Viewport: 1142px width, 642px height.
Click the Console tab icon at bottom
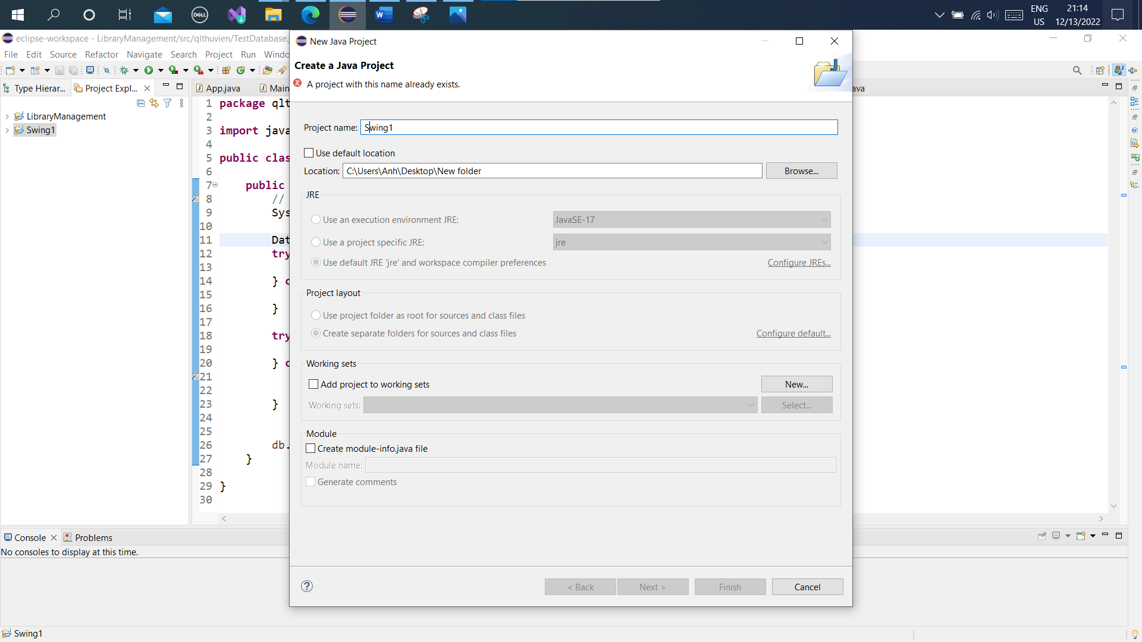(x=7, y=537)
